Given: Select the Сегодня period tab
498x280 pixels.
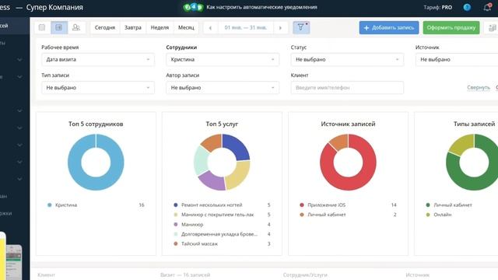Looking at the screenshot, I should pos(105,28).
